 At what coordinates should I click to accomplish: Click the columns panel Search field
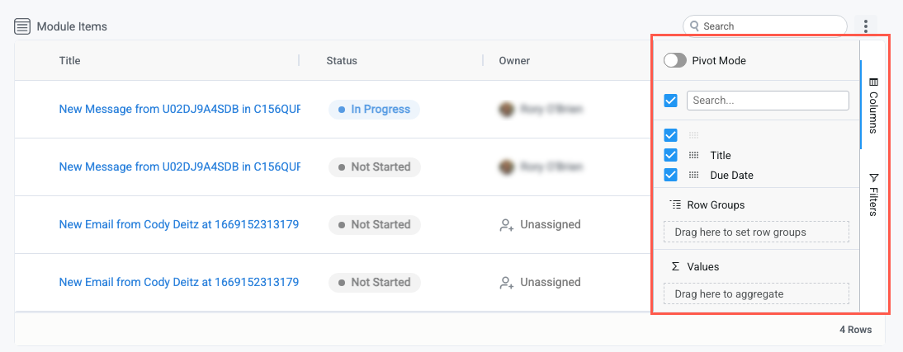tap(768, 101)
